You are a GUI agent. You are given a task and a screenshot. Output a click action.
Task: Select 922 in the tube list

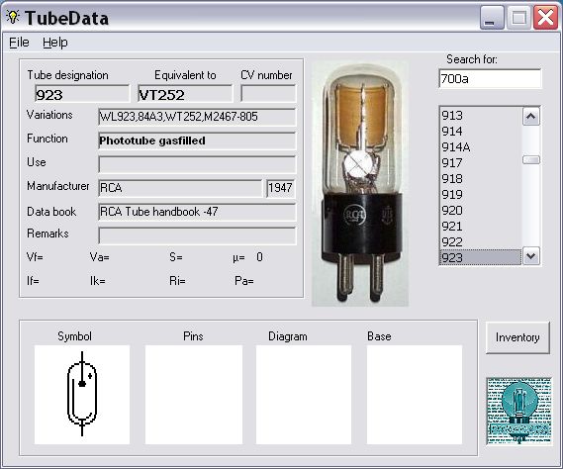tap(481, 241)
